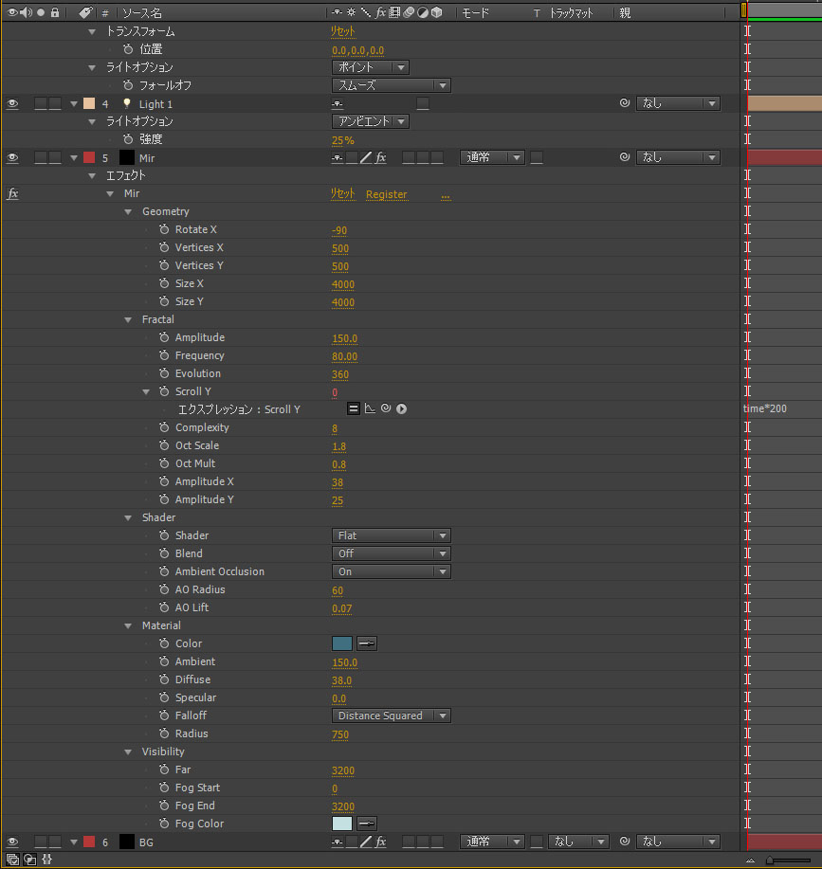Open expression language menu arrow
Image resolution: width=822 pixels, height=869 pixels.
click(402, 409)
